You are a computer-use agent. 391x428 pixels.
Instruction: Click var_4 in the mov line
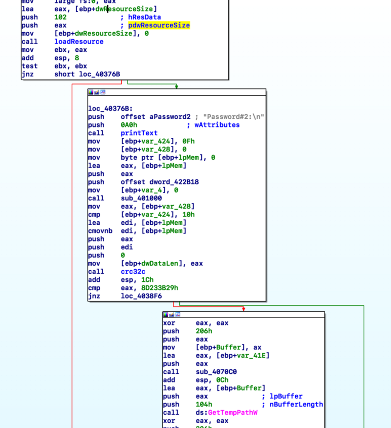click(x=152, y=190)
